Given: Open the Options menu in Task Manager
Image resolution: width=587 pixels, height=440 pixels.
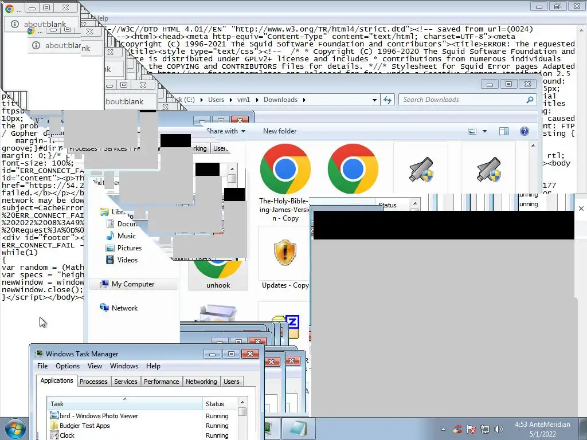Looking at the screenshot, I should 68,366.
